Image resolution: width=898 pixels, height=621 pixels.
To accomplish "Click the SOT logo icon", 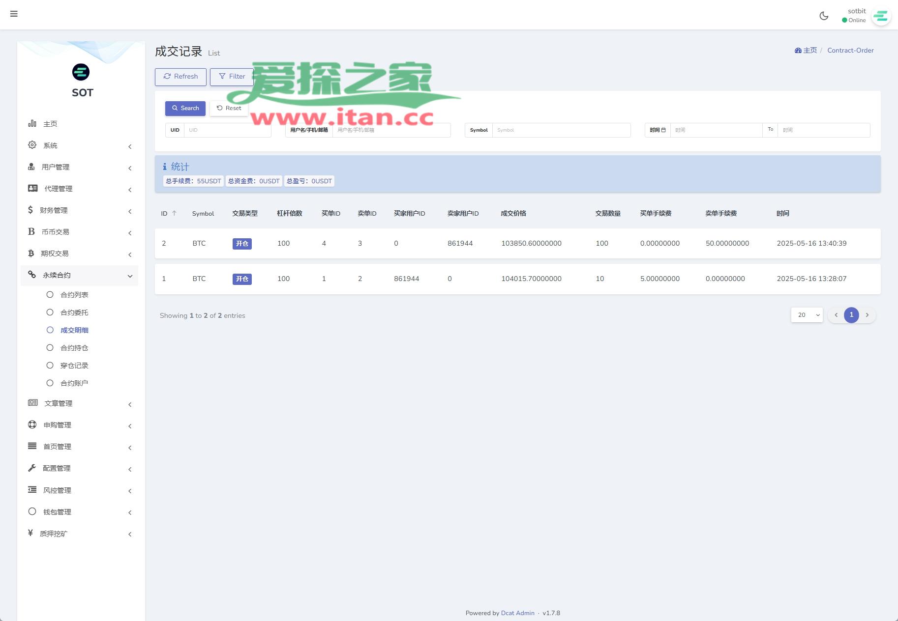I will 81,72.
